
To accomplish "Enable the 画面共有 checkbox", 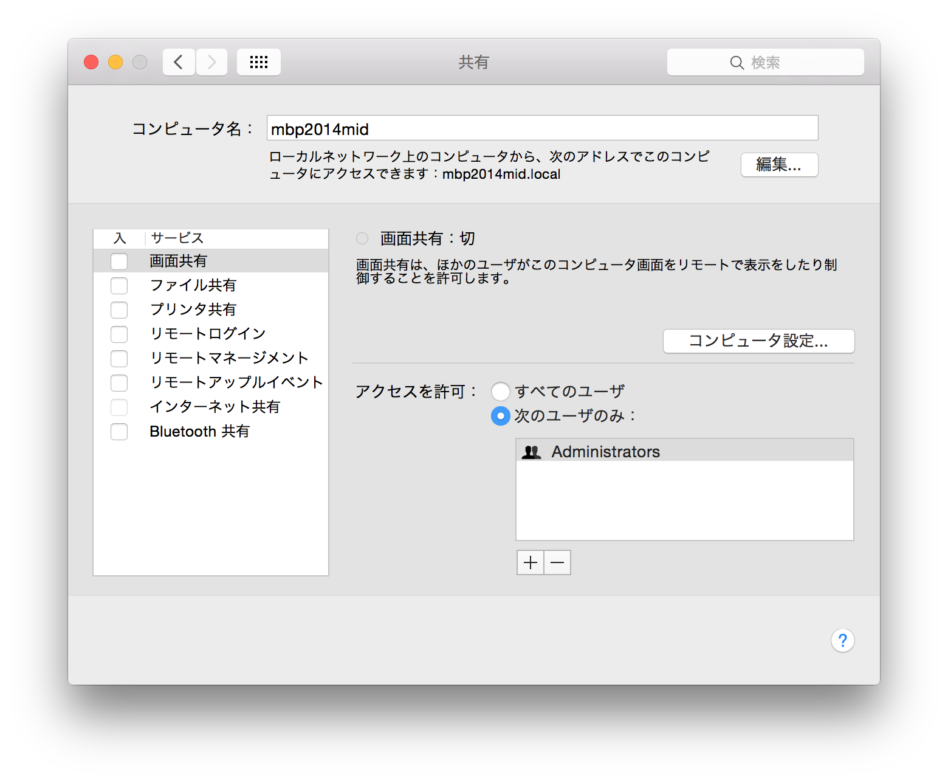I will [x=119, y=260].
